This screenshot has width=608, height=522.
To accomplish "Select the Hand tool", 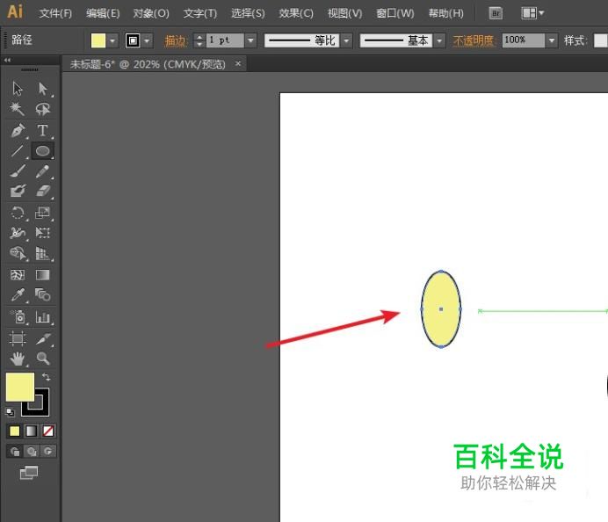I will coord(18,359).
